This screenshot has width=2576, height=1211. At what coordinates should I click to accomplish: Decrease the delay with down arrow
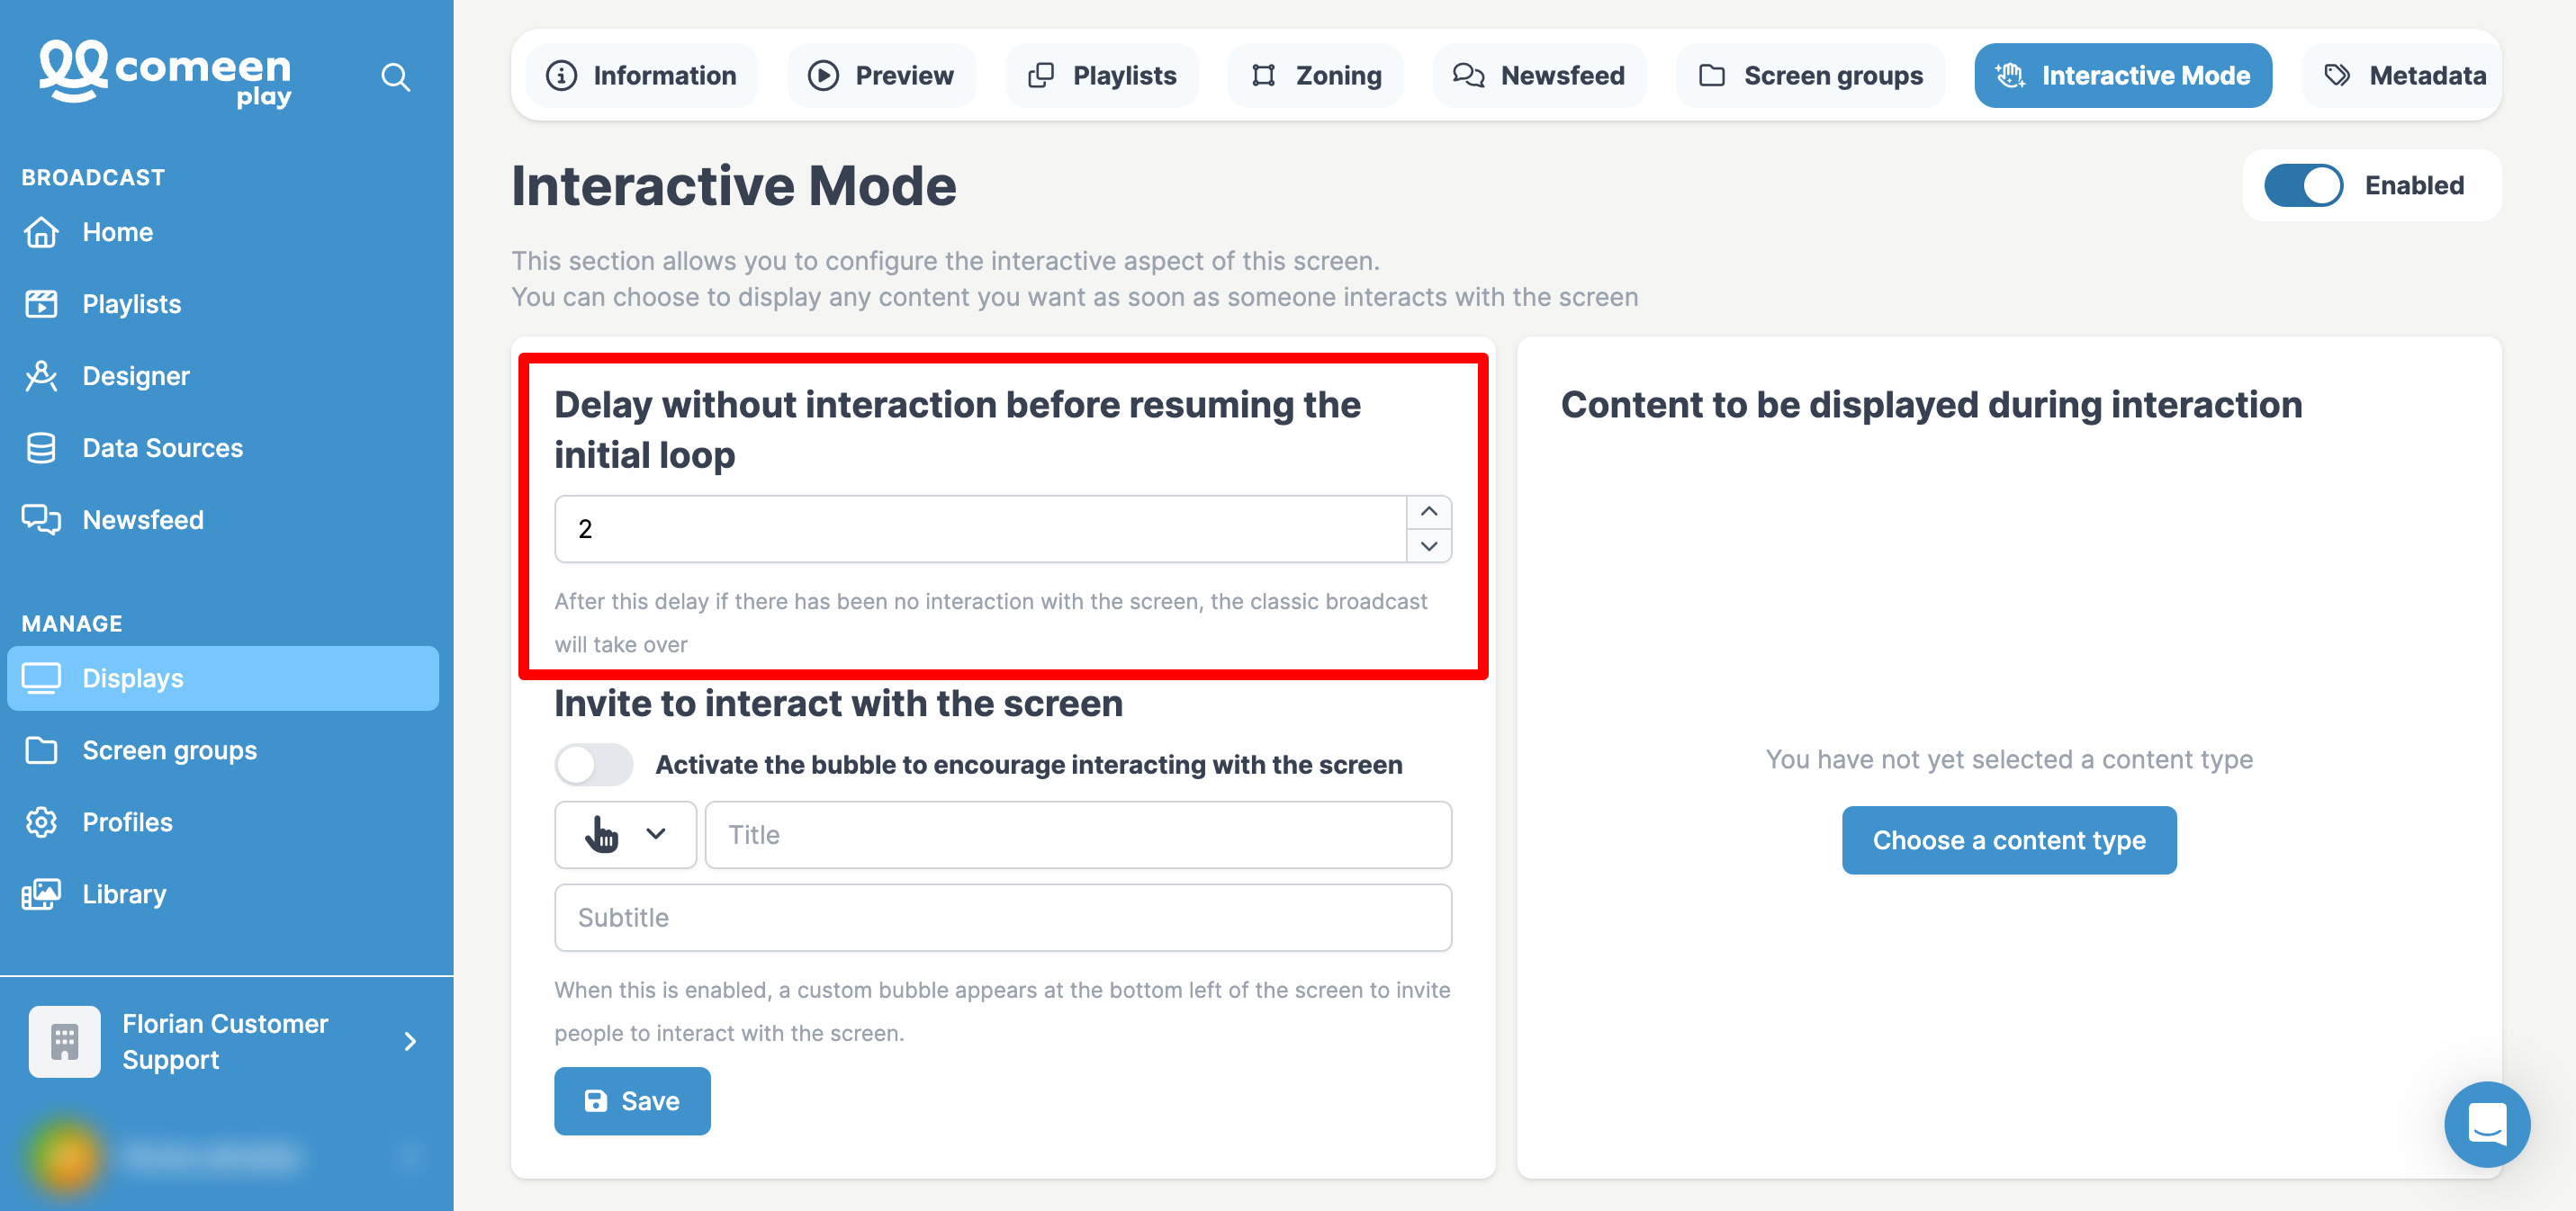click(1429, 546)
